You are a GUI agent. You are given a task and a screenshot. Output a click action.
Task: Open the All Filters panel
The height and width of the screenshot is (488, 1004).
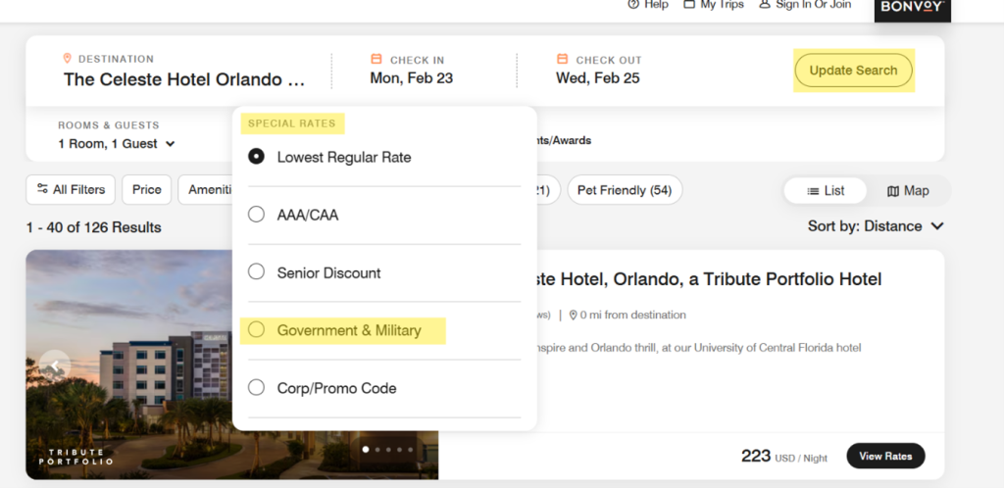point(71,190)
